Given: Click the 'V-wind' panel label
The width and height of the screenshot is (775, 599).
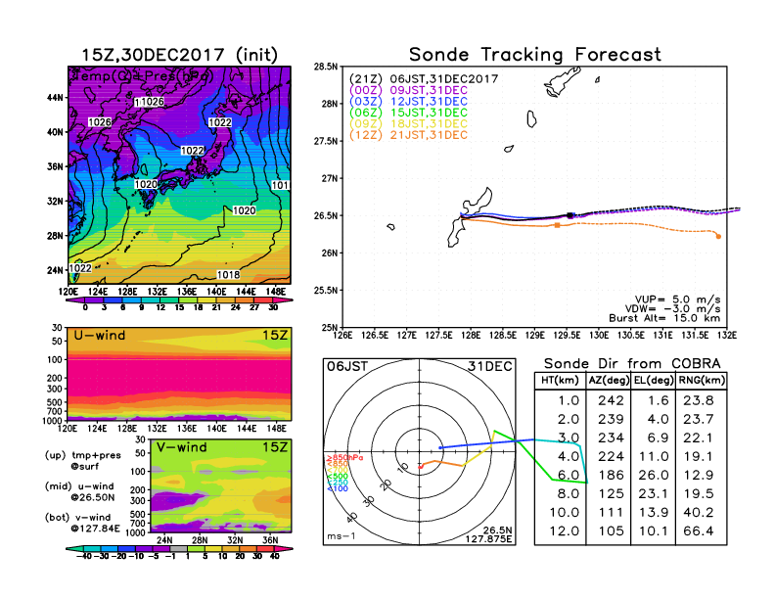Looking at the screenshot, I should tap(182, 447).
